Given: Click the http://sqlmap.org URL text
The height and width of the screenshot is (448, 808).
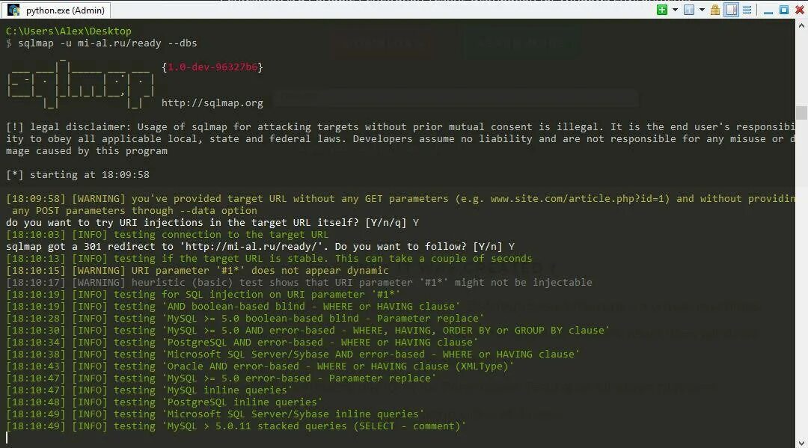Looking at the screenshot, I should [x=212, y=103].
